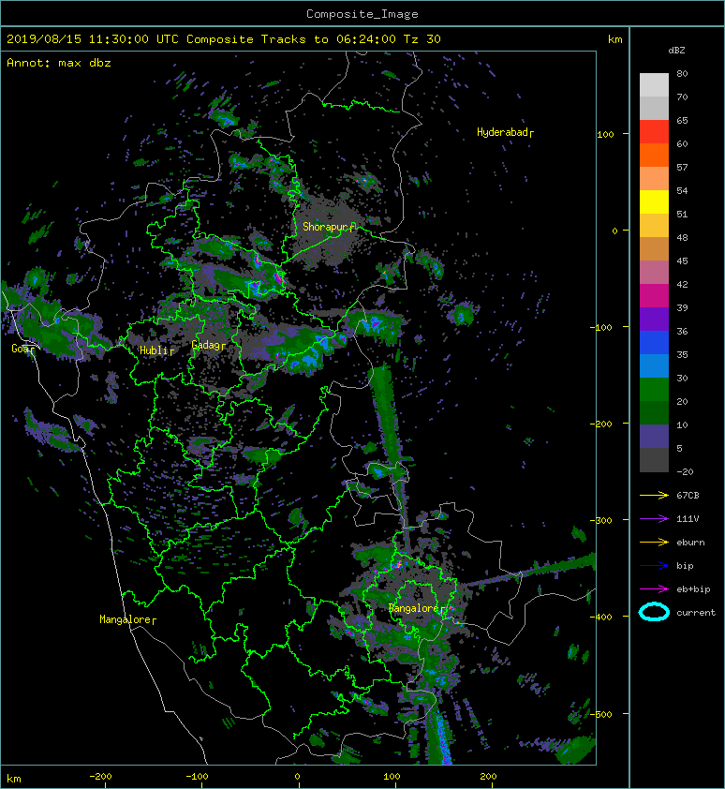This screenshot has width=725, height=789.
Task: Pick the purple 36-39 dBZ swatch
Action: click(654, 319)
